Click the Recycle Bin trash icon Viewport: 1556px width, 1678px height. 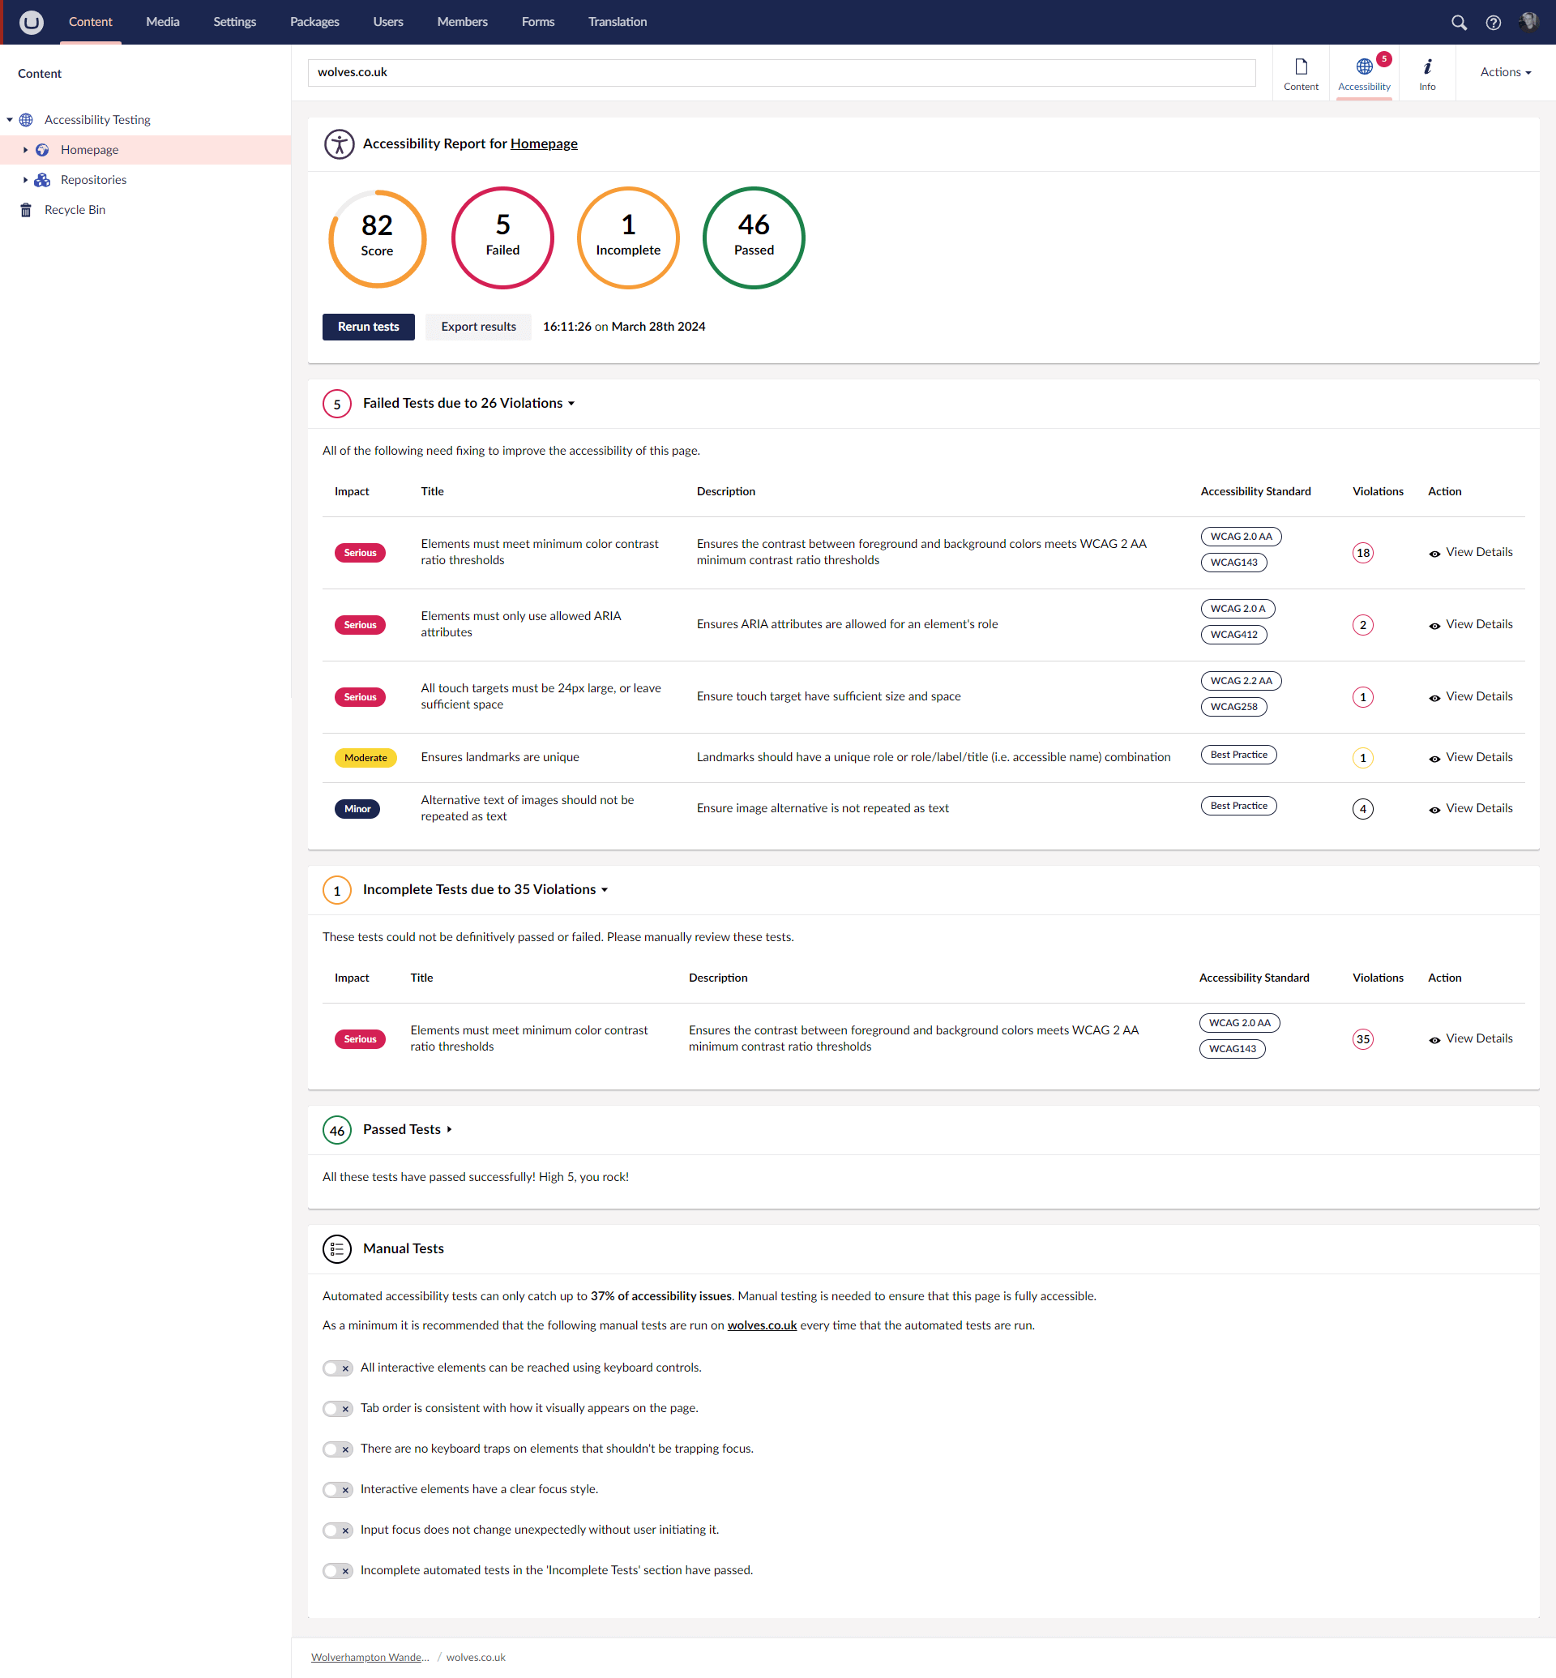point(26,210)
